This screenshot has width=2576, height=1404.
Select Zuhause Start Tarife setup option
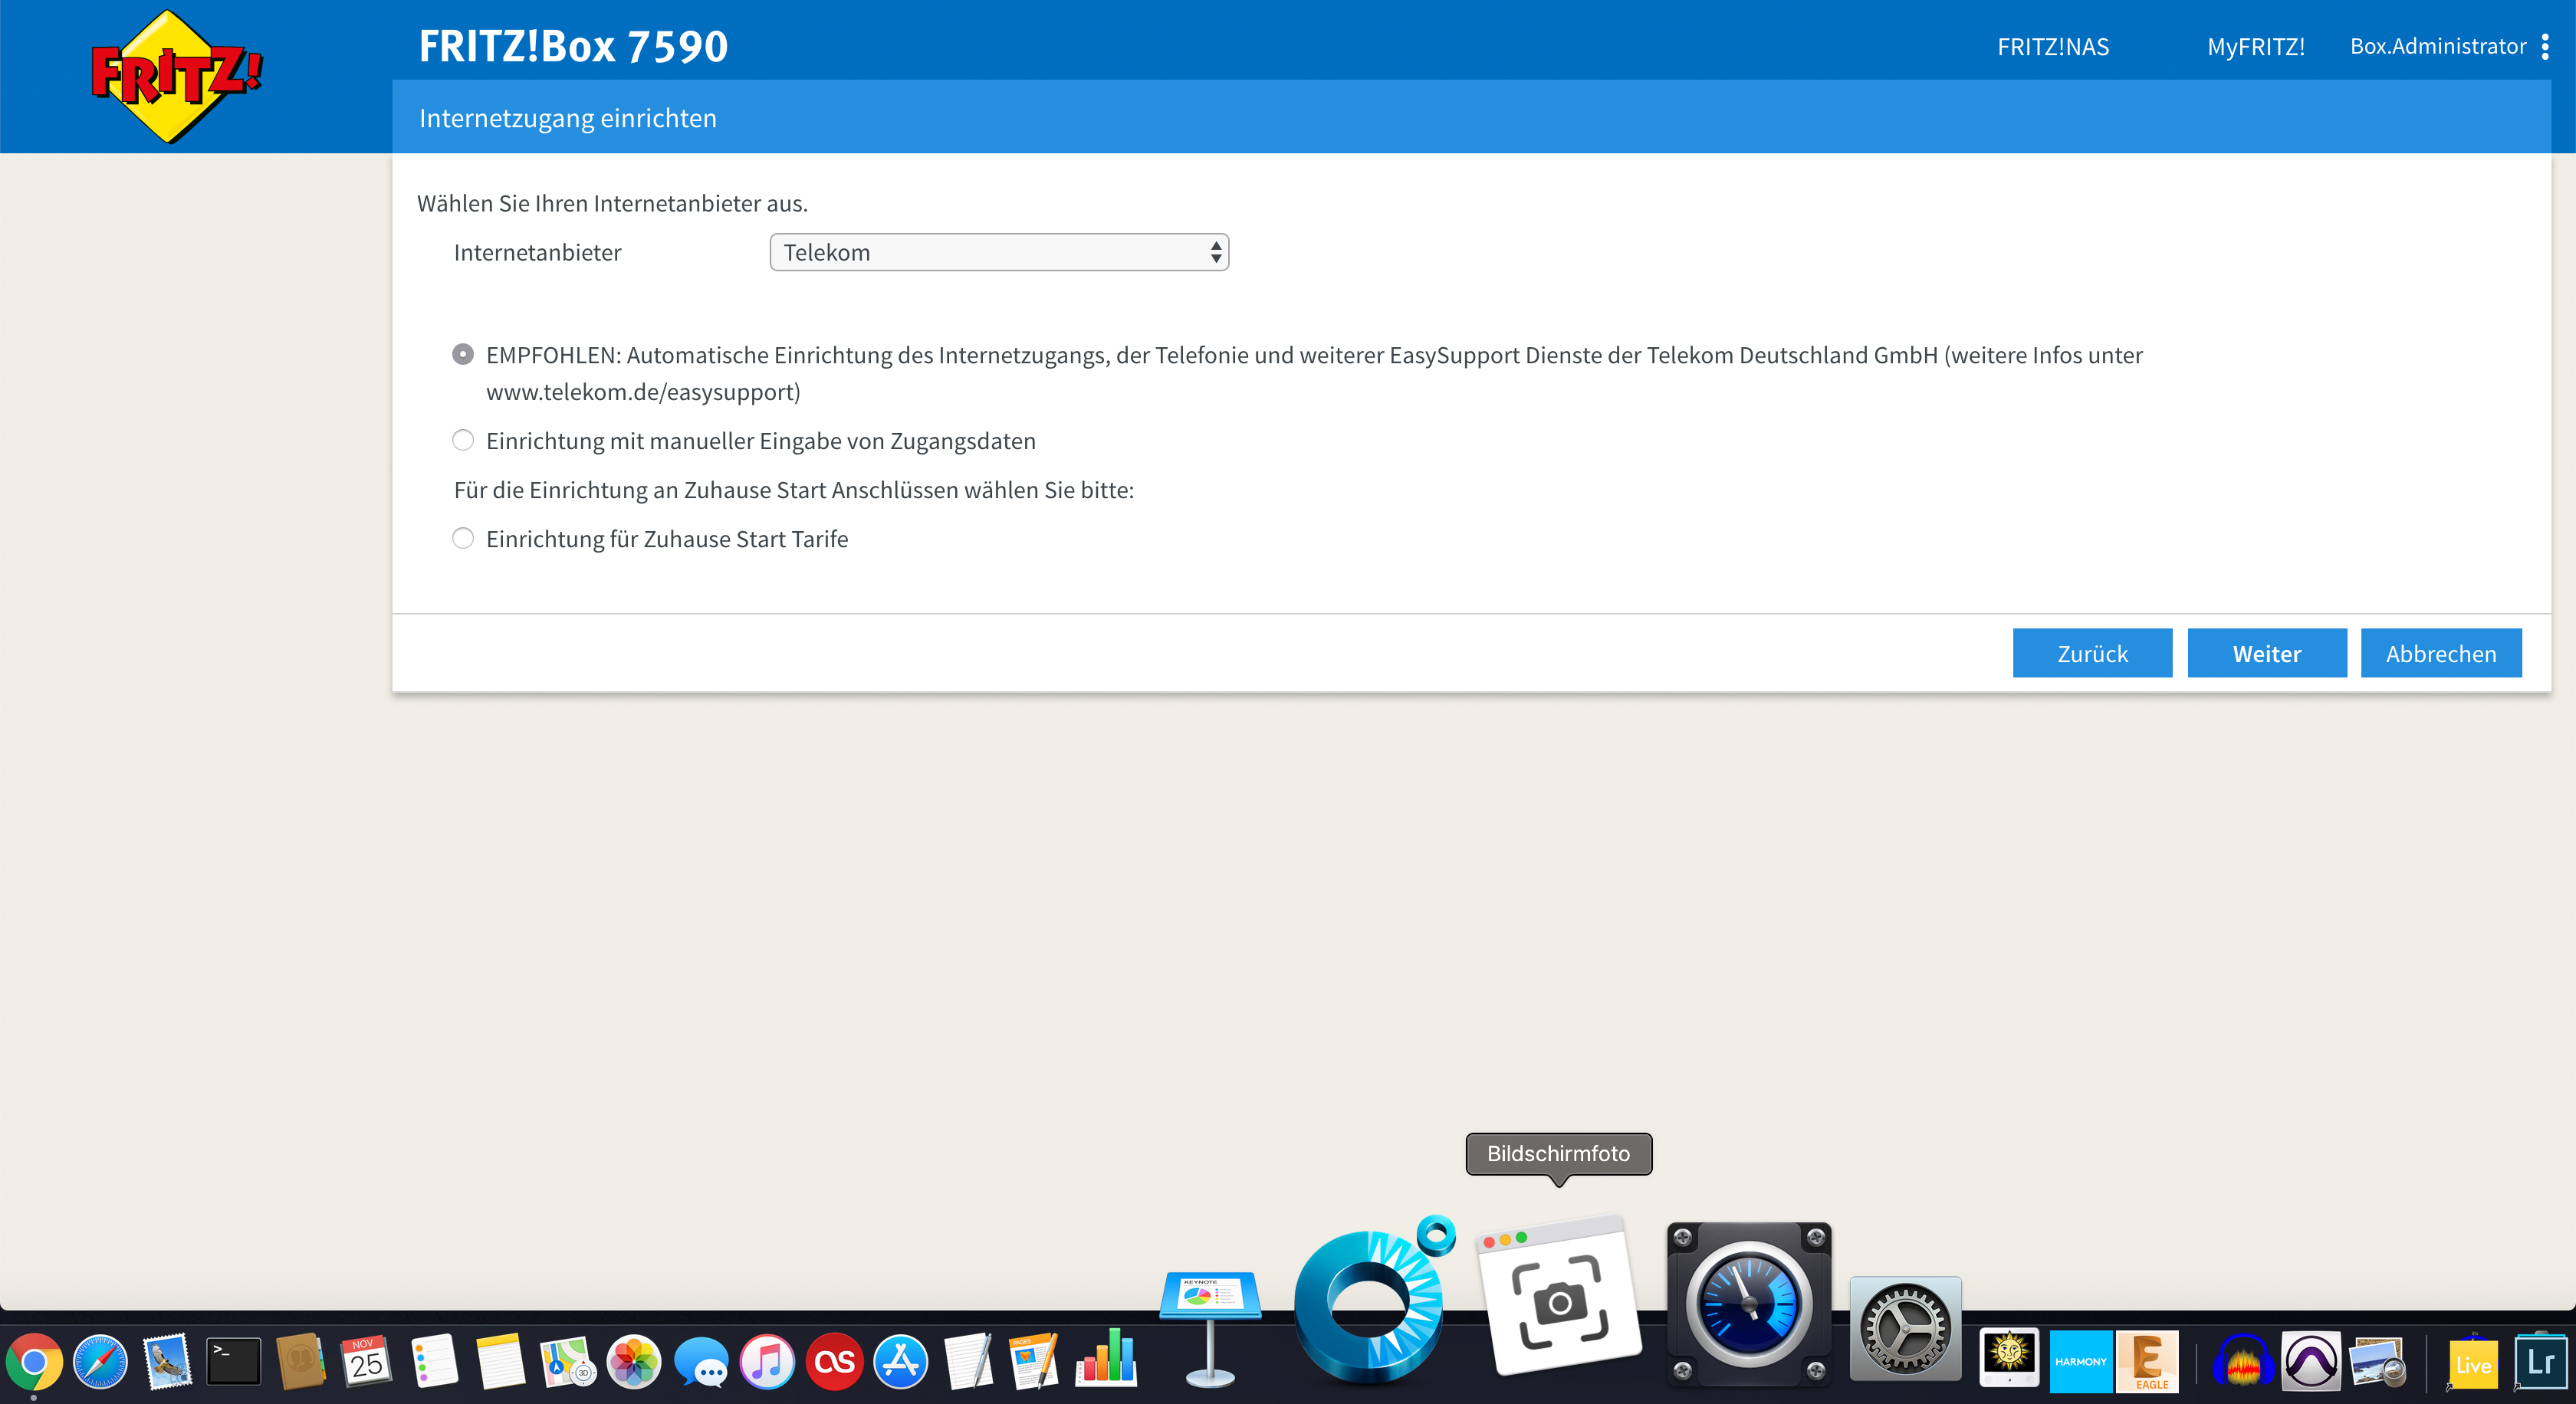[x=462, y=539]
